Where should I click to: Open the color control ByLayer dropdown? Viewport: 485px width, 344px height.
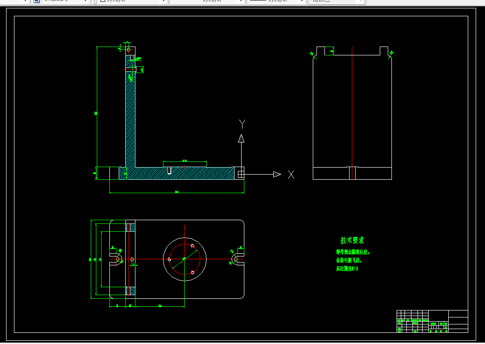[x=164, y=1]
